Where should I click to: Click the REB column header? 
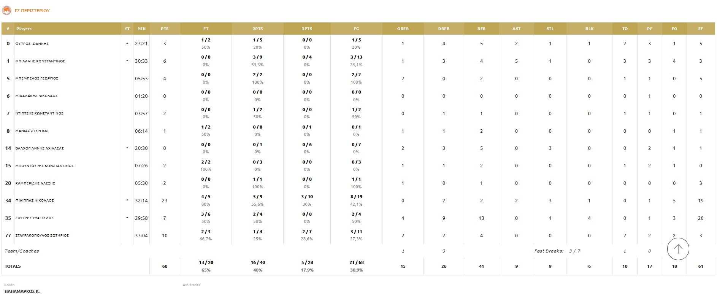pyautogui.click(x=481, y=29)
